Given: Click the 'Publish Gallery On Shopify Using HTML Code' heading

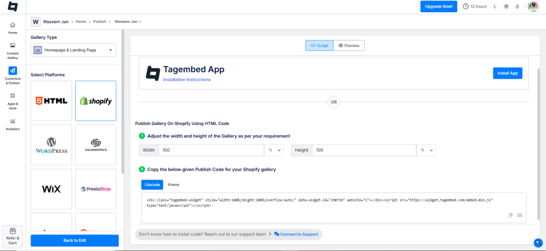Looking at the screenshot, I should (x=182, y=123).
